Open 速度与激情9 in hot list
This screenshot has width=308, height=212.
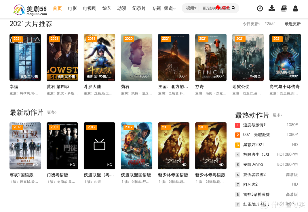[254, 125]
